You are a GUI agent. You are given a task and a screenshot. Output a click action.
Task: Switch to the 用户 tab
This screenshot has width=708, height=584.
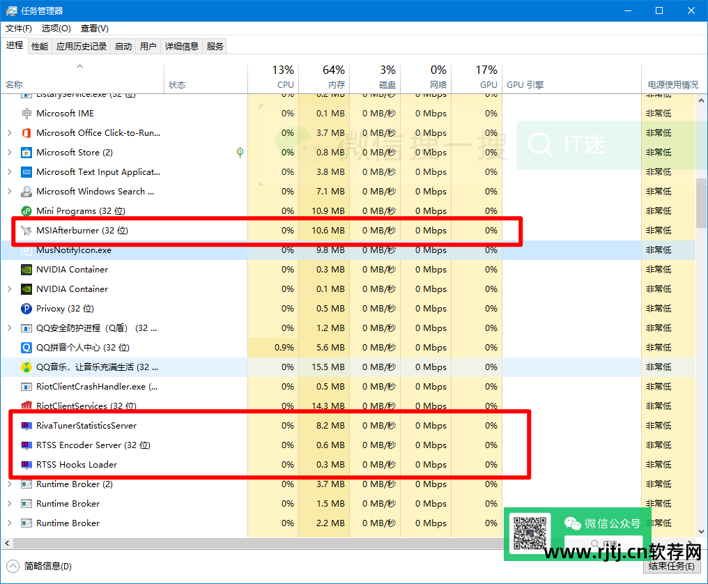point(148,46)
